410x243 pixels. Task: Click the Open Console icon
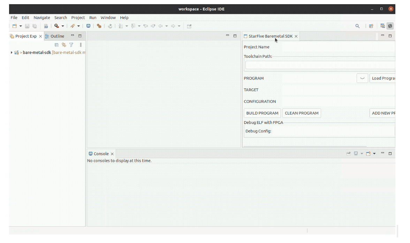(368, 154)
